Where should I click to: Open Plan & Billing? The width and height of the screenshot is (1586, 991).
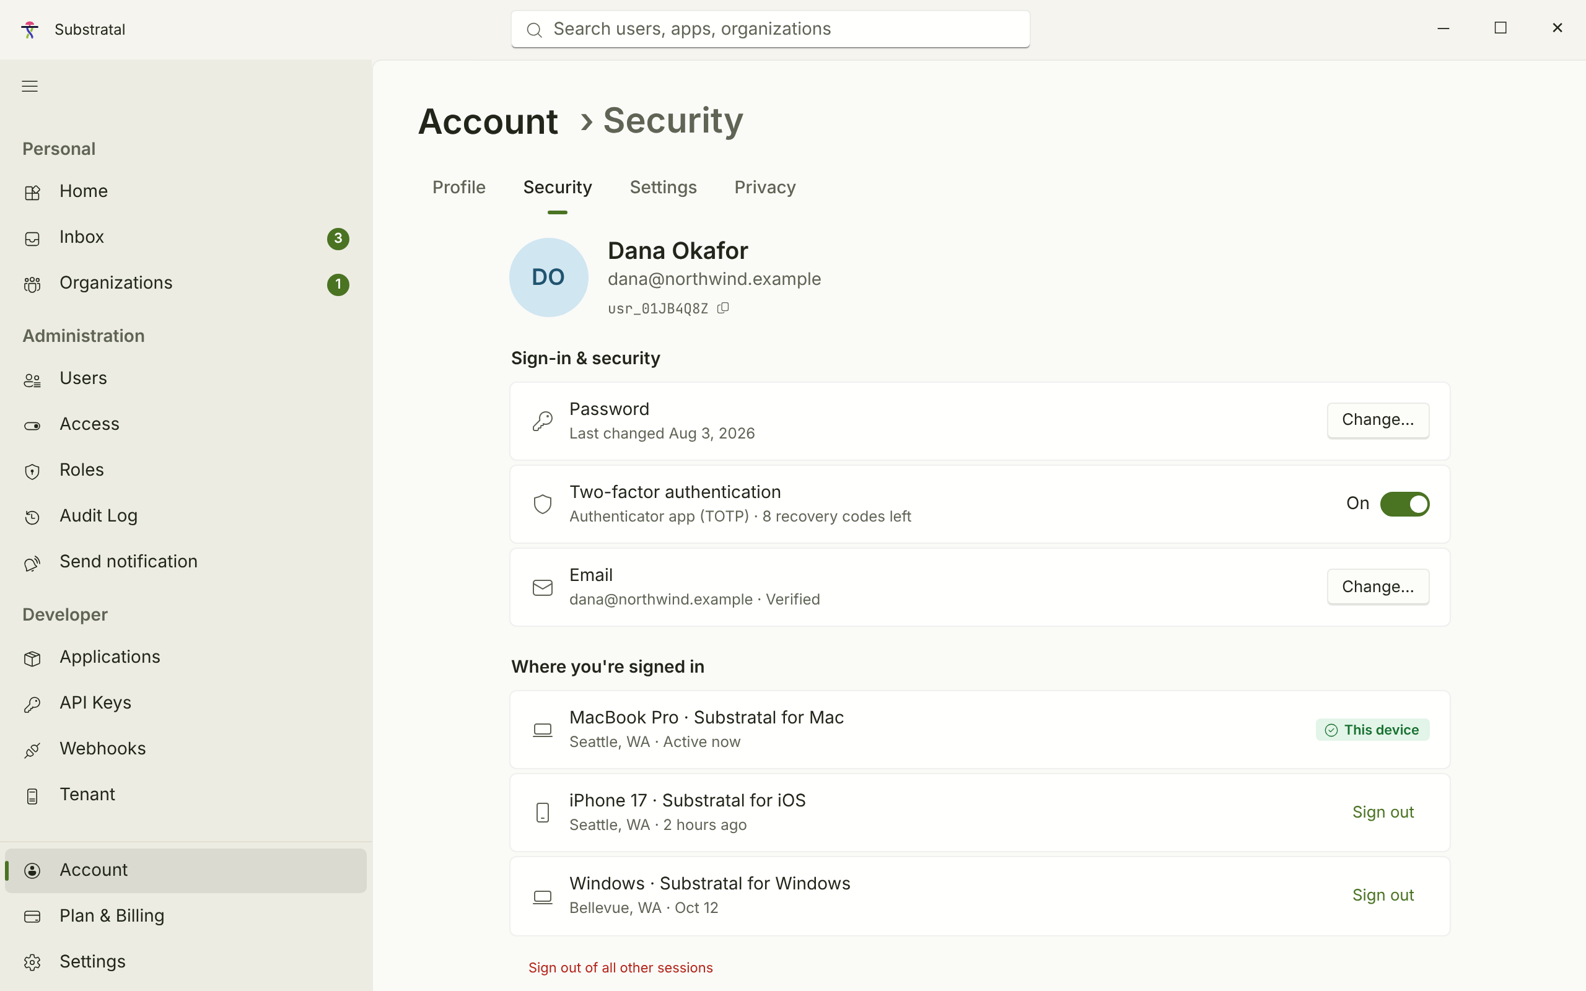coord(185,916)
